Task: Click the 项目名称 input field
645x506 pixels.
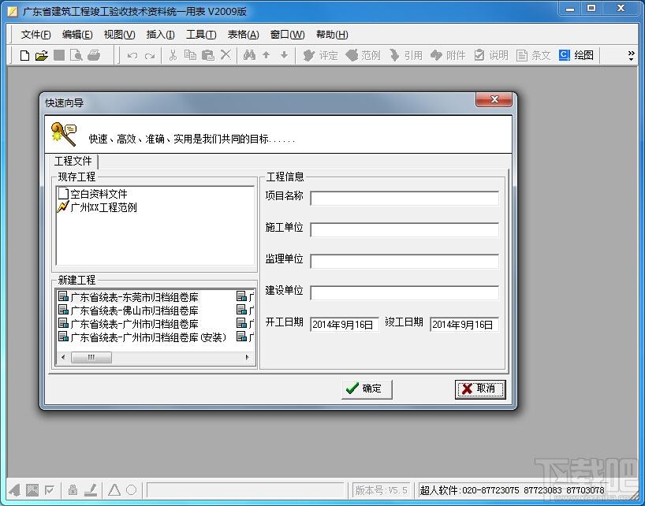Action: pos(405,199)
